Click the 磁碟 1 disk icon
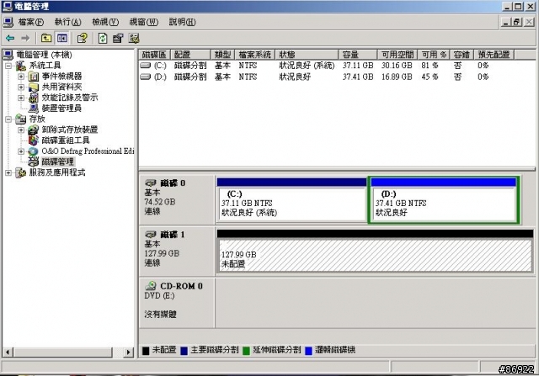Screen dimensions: 539x376 pyautogui.click(x=151, y=235)
